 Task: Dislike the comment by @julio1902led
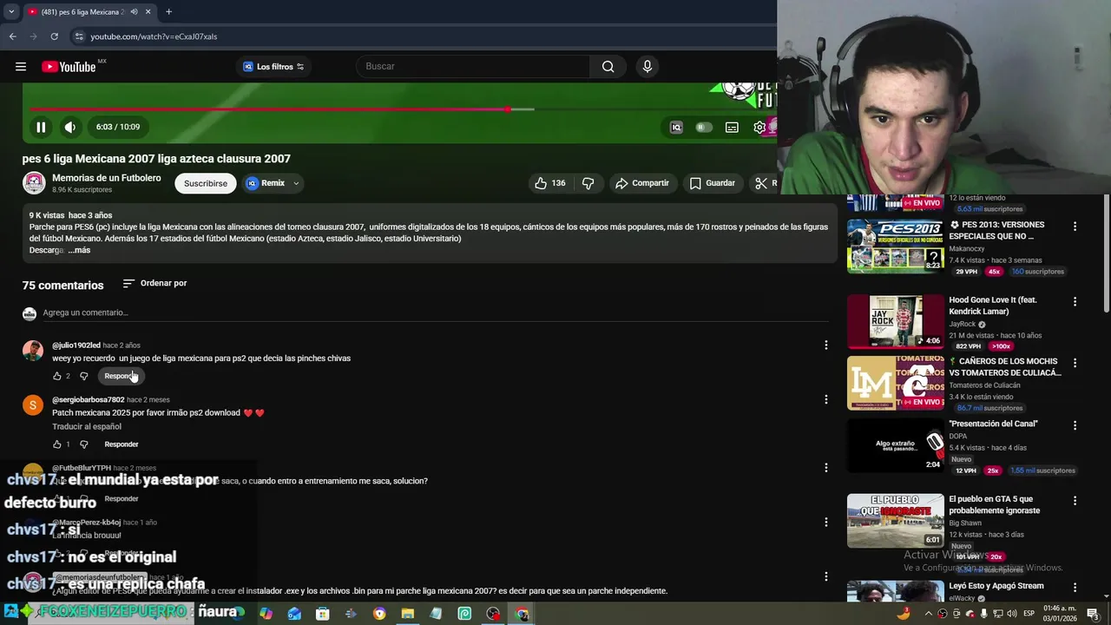pos(84,376)
